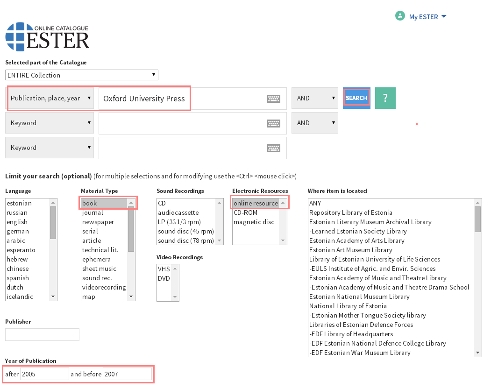Click the location list scrollbar down arrow
This screenshot has width=491, height=389.
[477, 353]
